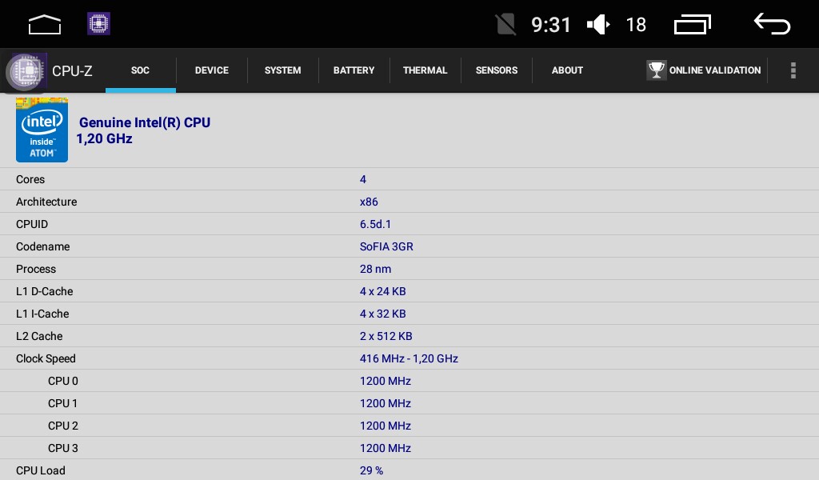Tap the volume speaker icon

pos(598,25)
